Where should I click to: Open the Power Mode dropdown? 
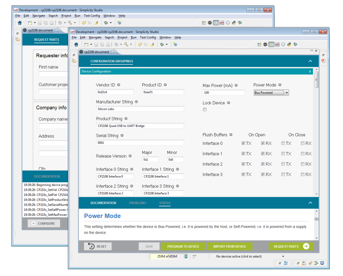coord(287,93)
